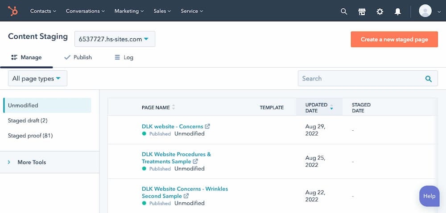Click the Aug 22, 2022 date cell

coord(315,196)
